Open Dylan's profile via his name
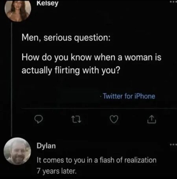This screenshot has height=179, width=177. point(46,146)
